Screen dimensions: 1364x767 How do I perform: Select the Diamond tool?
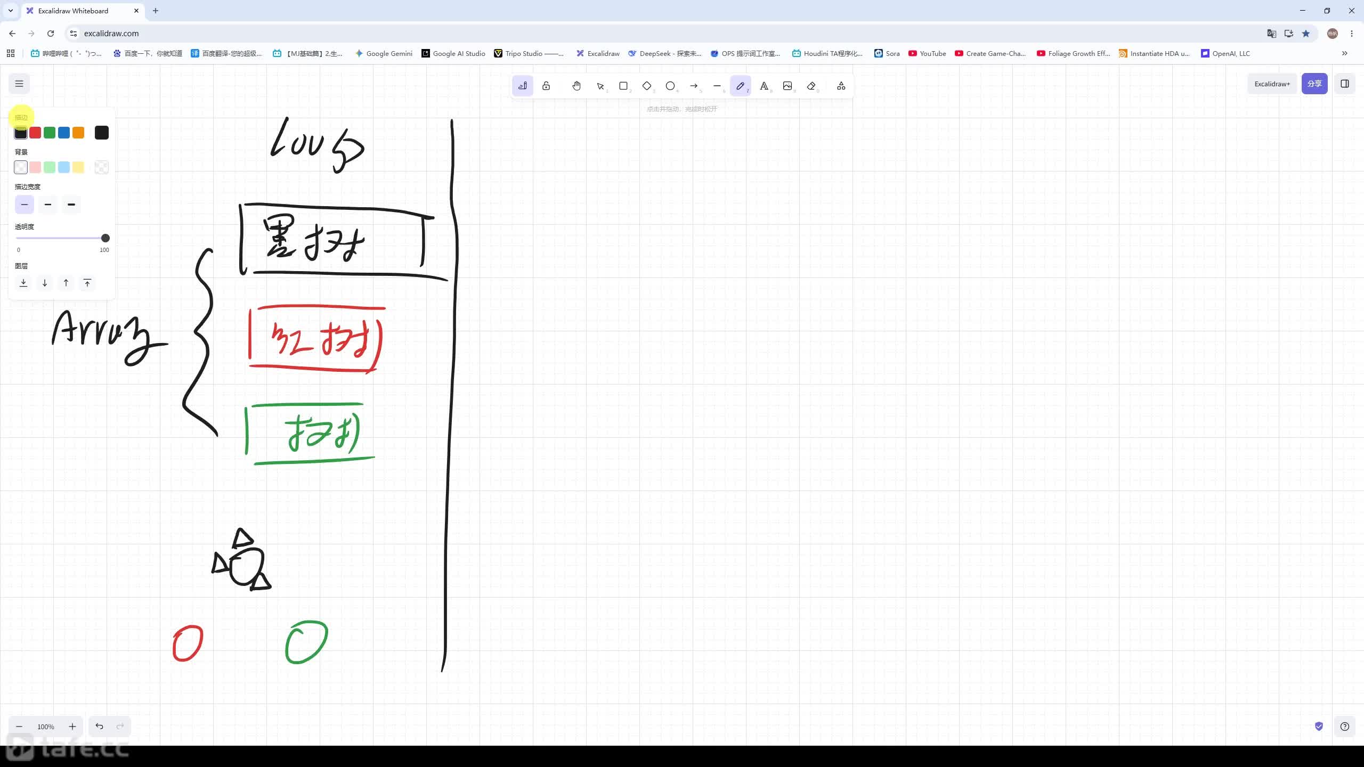coord(647,86)
